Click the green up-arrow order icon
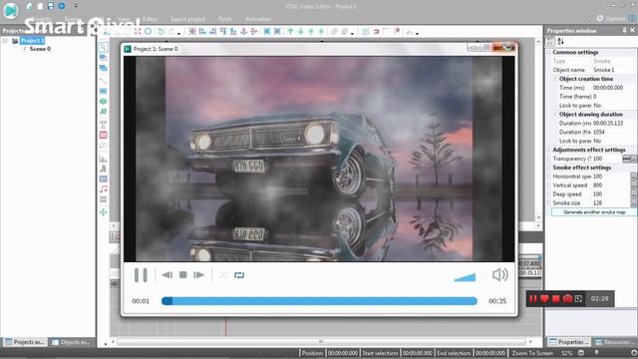The height and width of the screenshot is (359, 638). [290, 31]
